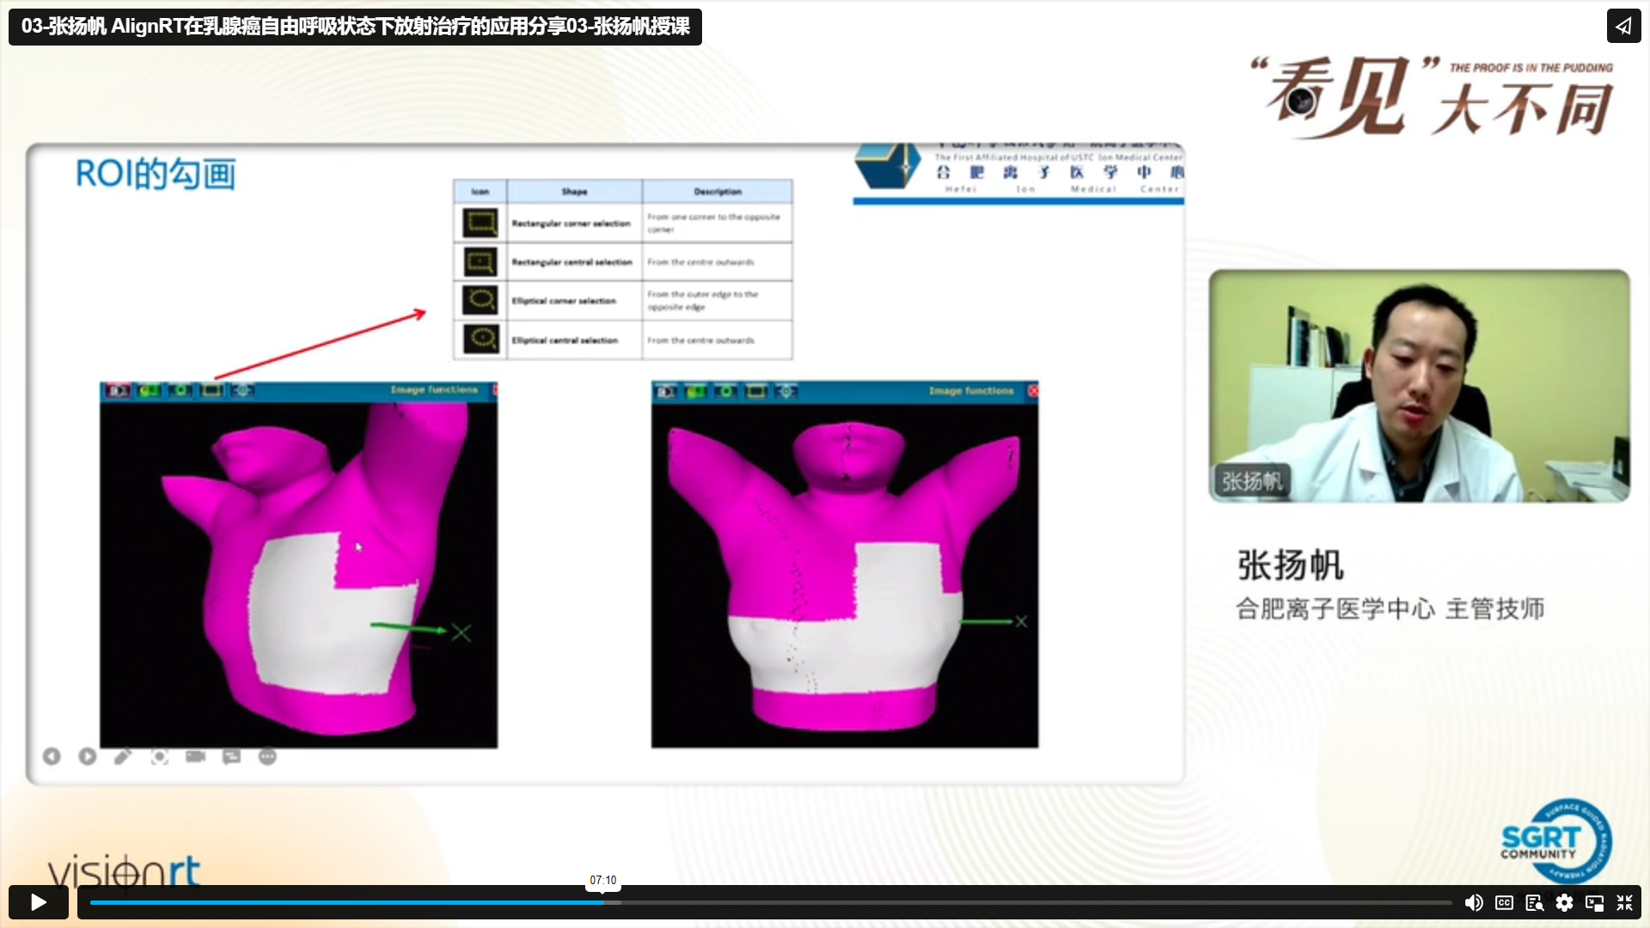
Task: Toggle closed captions CC
Action: click(1504, 902)
